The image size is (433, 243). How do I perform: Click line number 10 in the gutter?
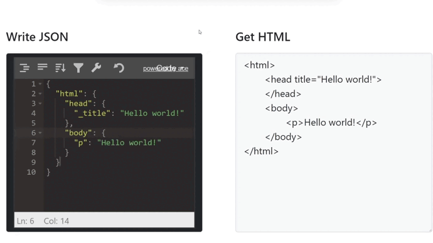point(31,172)
